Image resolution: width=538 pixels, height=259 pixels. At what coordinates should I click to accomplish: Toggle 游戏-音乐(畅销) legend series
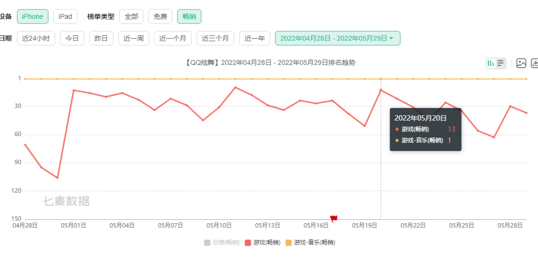click(x=310, y=243)
